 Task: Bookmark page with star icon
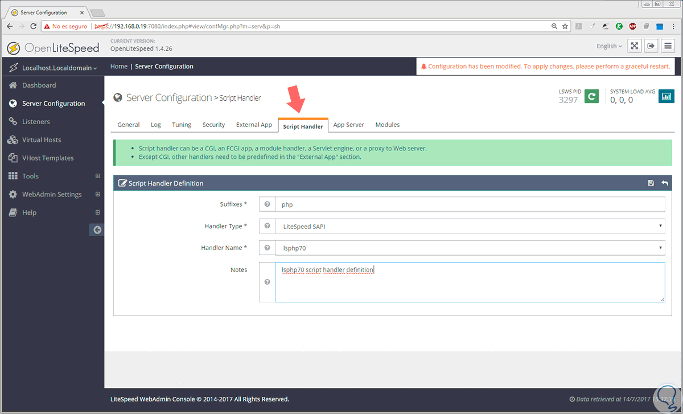coord(565,26)
